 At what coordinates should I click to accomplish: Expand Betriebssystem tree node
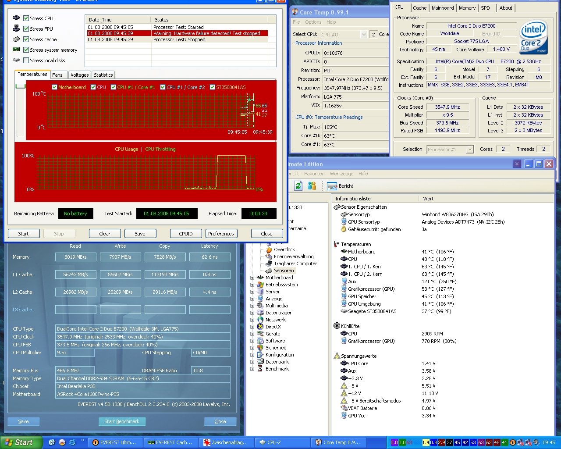pyautogui.click(x=252, y=285)
